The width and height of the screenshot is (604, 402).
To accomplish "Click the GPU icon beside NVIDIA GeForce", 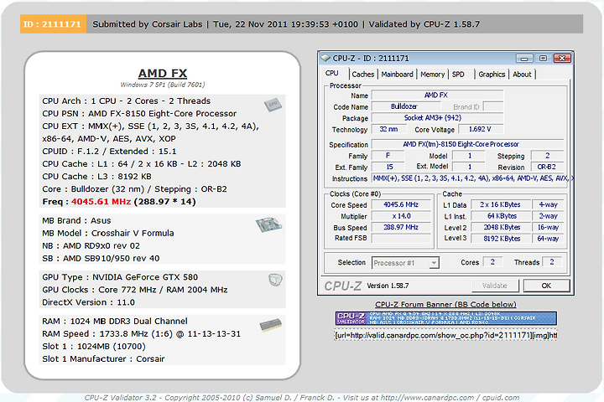I will tap(275, 280).
